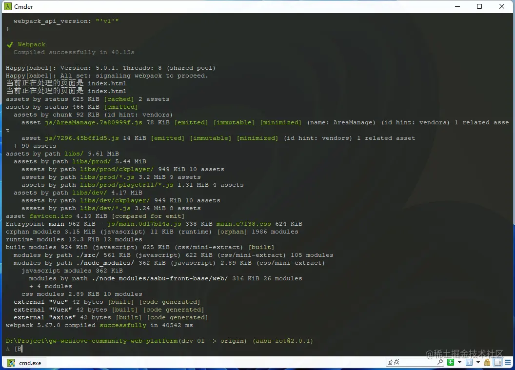The width and height of the screenshot is (515, 370).
Task: Click the libs/dev/ckplayer/ path text
Action: (115, 200)
